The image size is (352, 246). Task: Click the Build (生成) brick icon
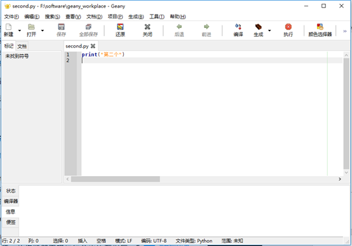[x=259, y=27]
